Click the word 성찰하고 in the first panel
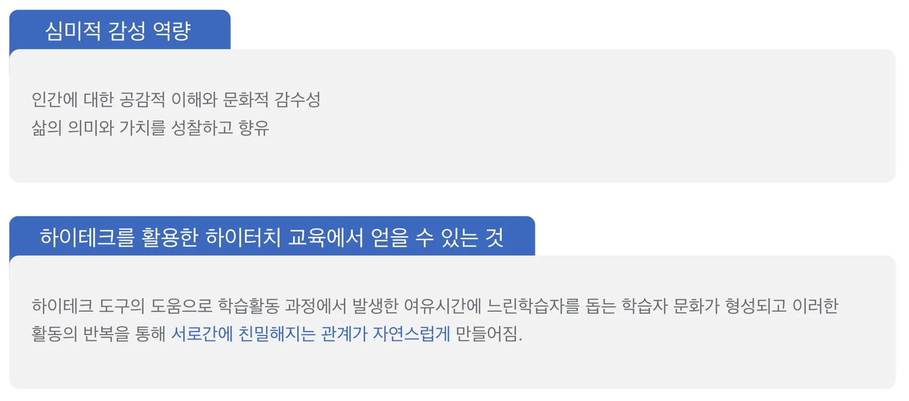The height and width of the screenshot is (401, 909). [x=202, y=128]
